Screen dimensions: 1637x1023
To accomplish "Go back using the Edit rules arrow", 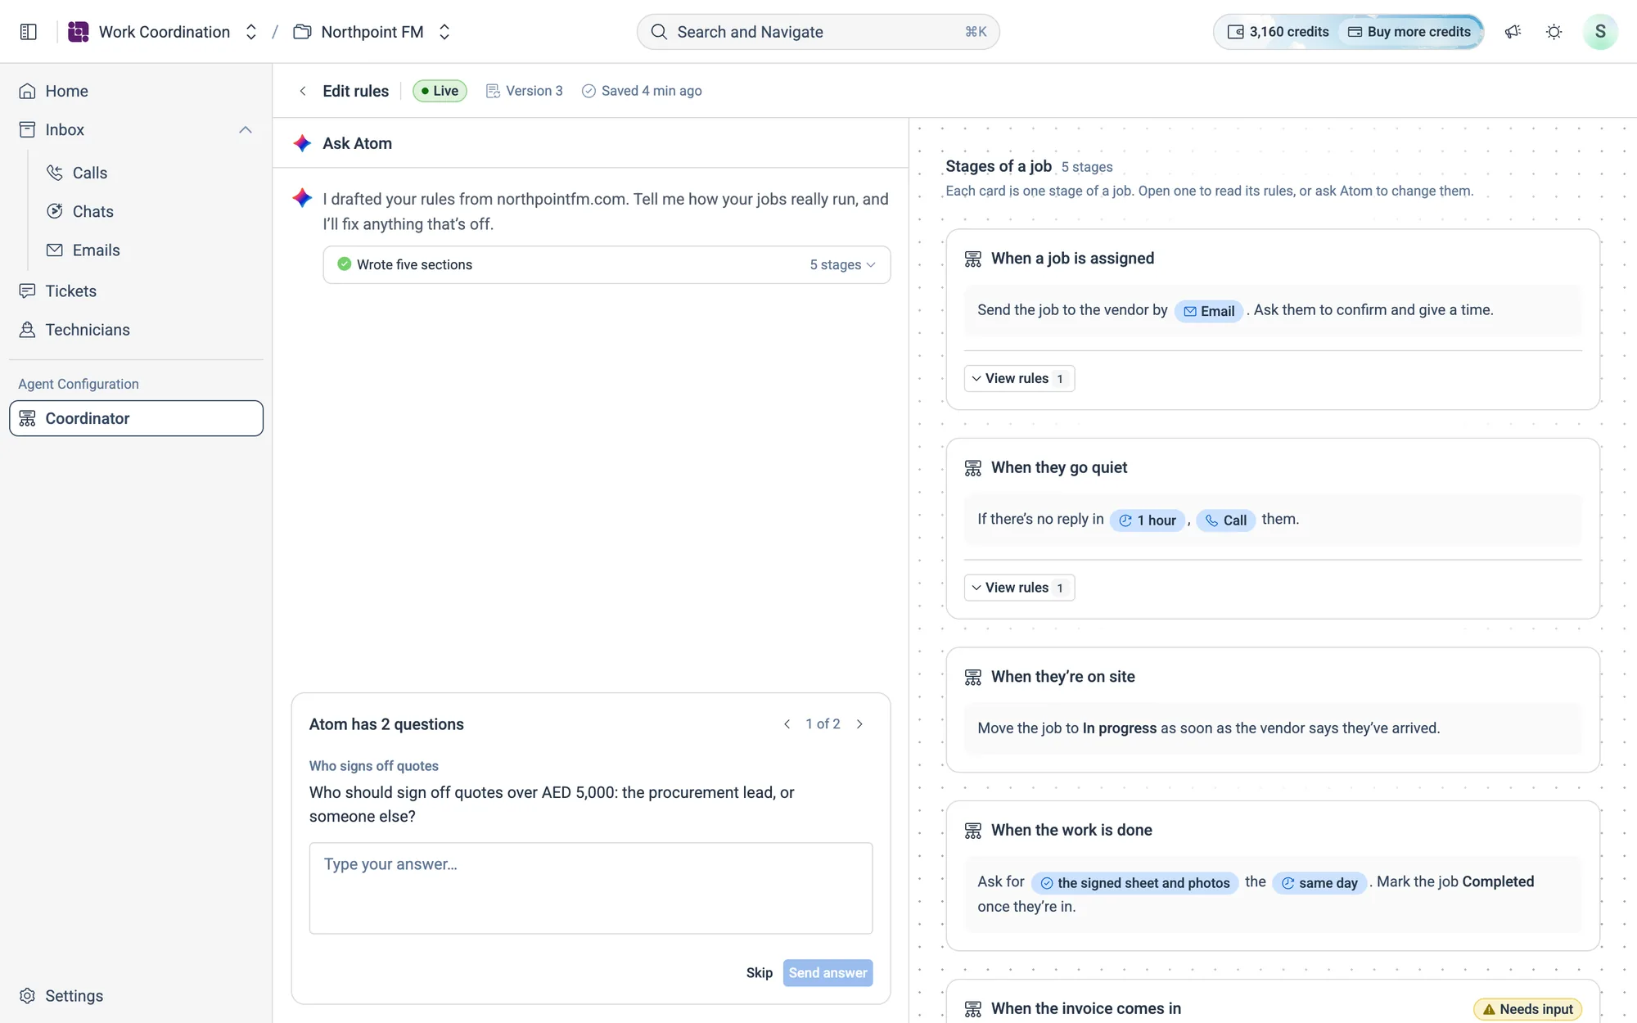I will 303,91.
